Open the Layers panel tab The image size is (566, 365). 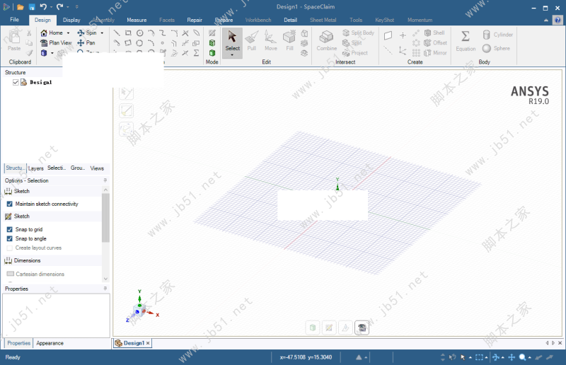tap(36, 168)
